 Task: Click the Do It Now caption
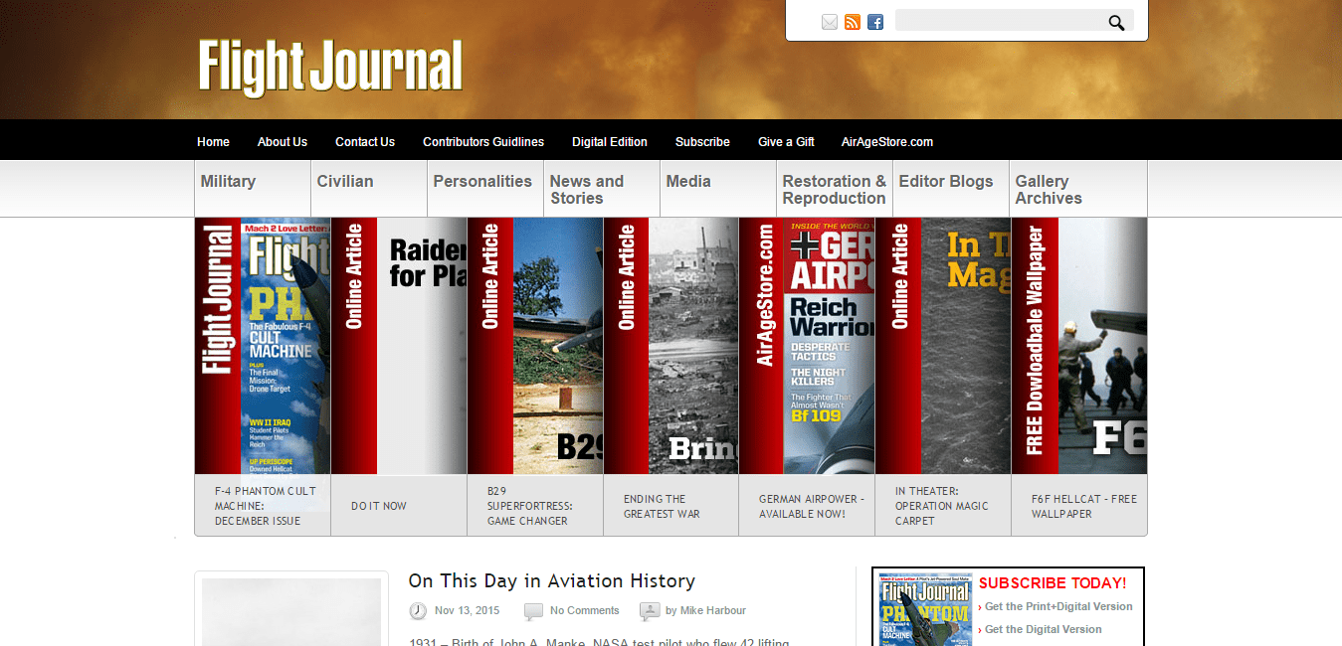379,506
